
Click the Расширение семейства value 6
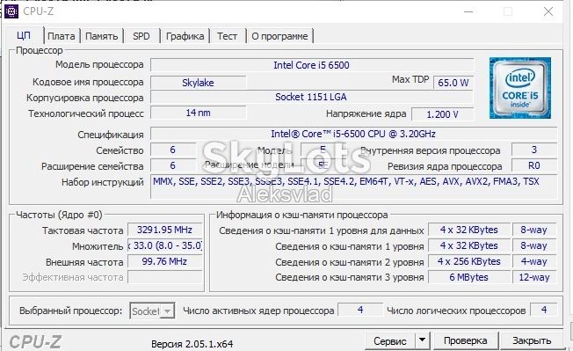tap(172, 165)
